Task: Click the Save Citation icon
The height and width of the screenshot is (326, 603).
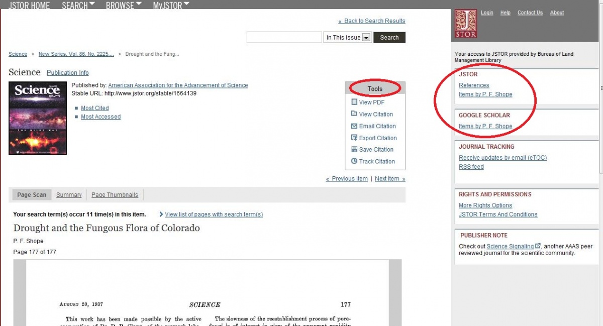Action: (354, 149)
